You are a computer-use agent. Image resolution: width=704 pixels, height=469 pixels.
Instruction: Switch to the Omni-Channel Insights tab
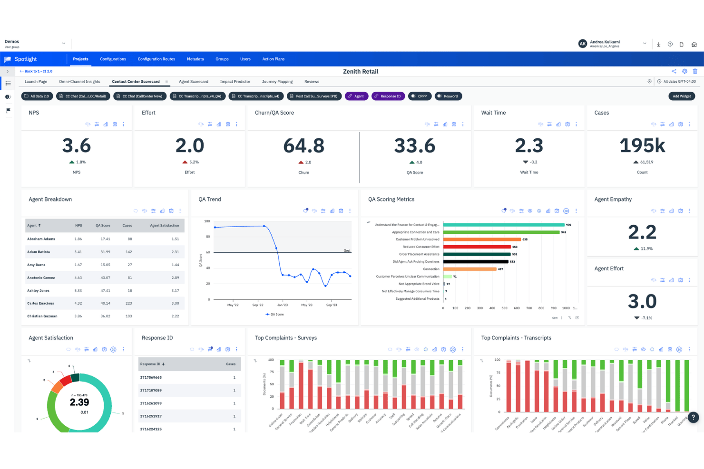(79, 82)
